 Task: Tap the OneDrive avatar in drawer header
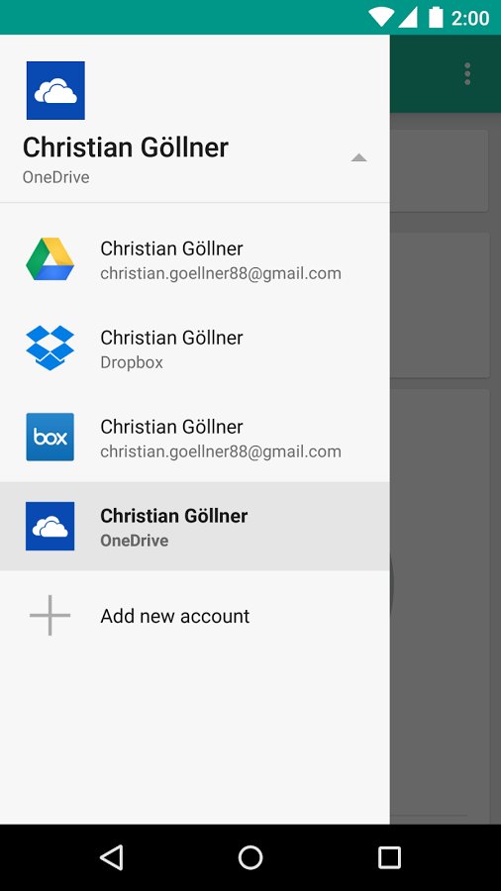coord(55,90)
